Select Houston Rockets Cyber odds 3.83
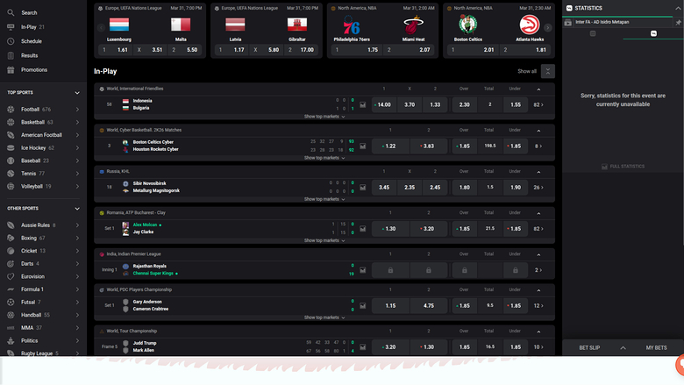684x385 pixels. pos(428,146)
